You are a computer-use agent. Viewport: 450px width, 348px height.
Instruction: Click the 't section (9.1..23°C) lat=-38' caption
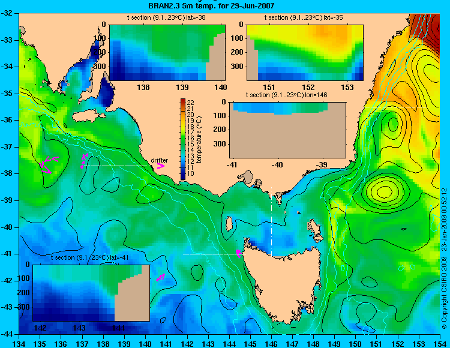(166, 18)
